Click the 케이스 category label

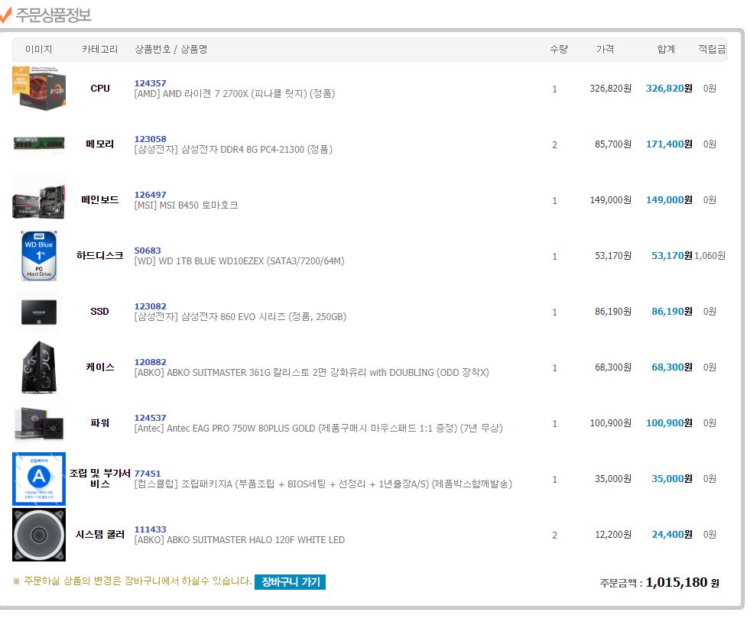(x=100, y=367)
